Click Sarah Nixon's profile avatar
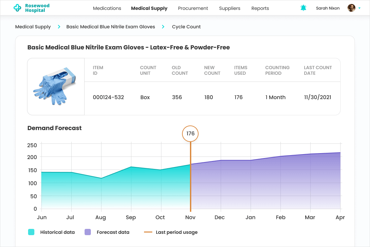Screen dimensions: 370x247 pyautogui.click(x=351, y=8)
